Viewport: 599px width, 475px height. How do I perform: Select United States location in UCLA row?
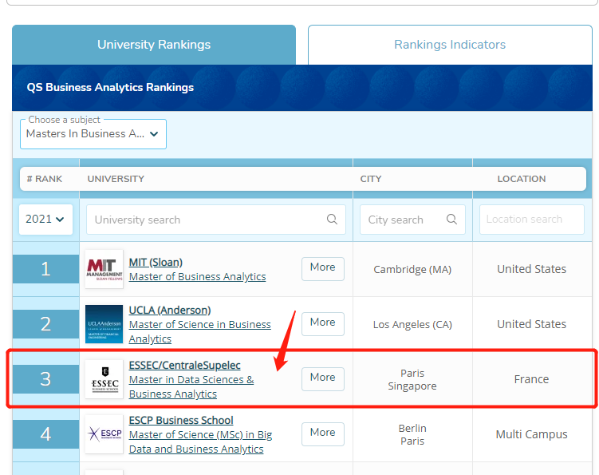click(x=531, y=324)
